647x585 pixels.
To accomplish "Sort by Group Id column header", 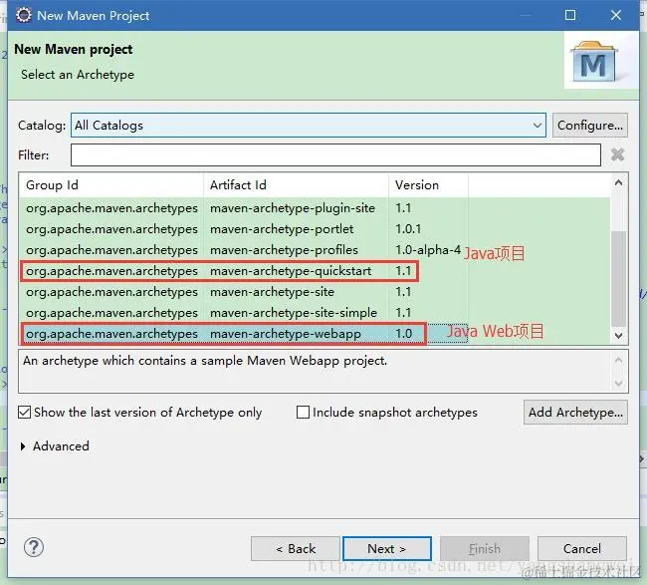I will tap(111, 185).
